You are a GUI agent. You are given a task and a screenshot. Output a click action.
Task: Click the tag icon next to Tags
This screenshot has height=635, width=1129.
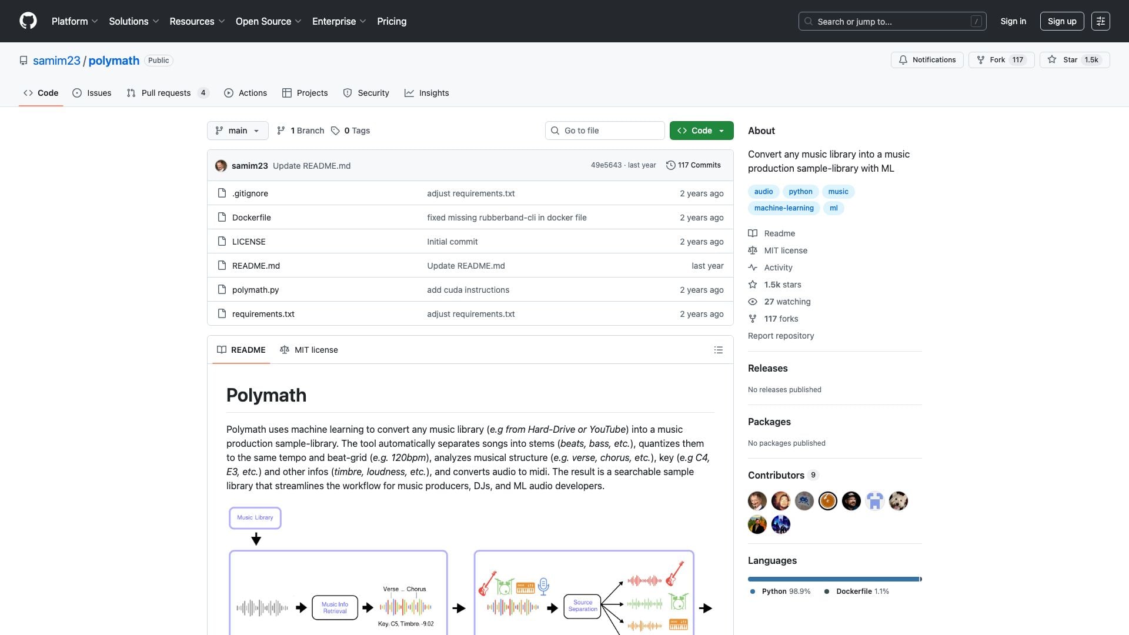pyautogui.click(x=335, y=131)
